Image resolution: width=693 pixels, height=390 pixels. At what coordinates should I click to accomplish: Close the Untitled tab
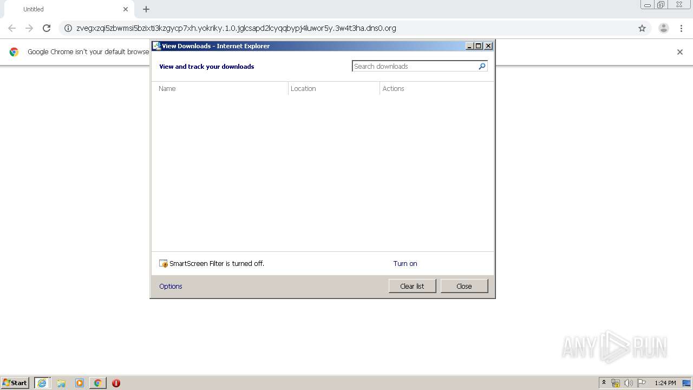tap(126, 9)
